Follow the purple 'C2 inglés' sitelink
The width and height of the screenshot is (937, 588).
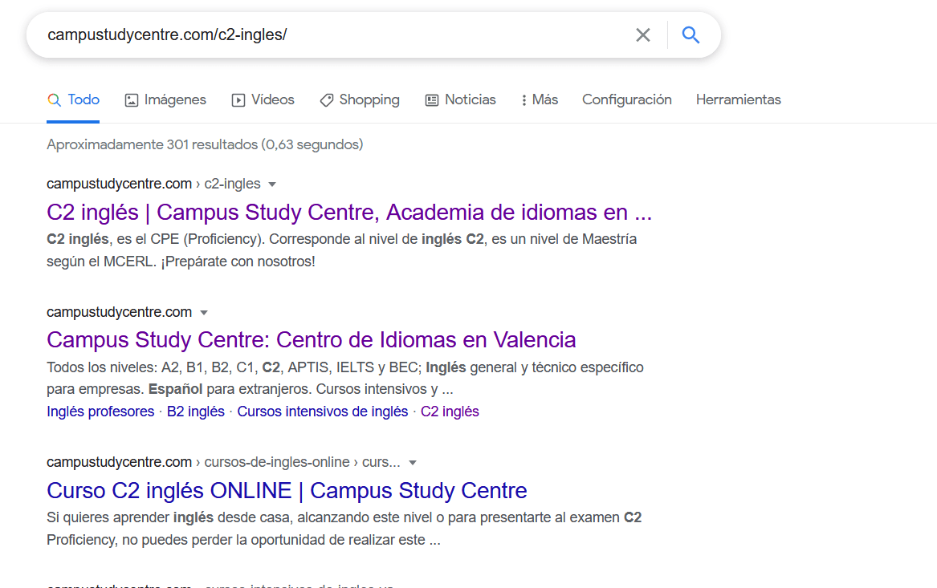tap(450, 412)
